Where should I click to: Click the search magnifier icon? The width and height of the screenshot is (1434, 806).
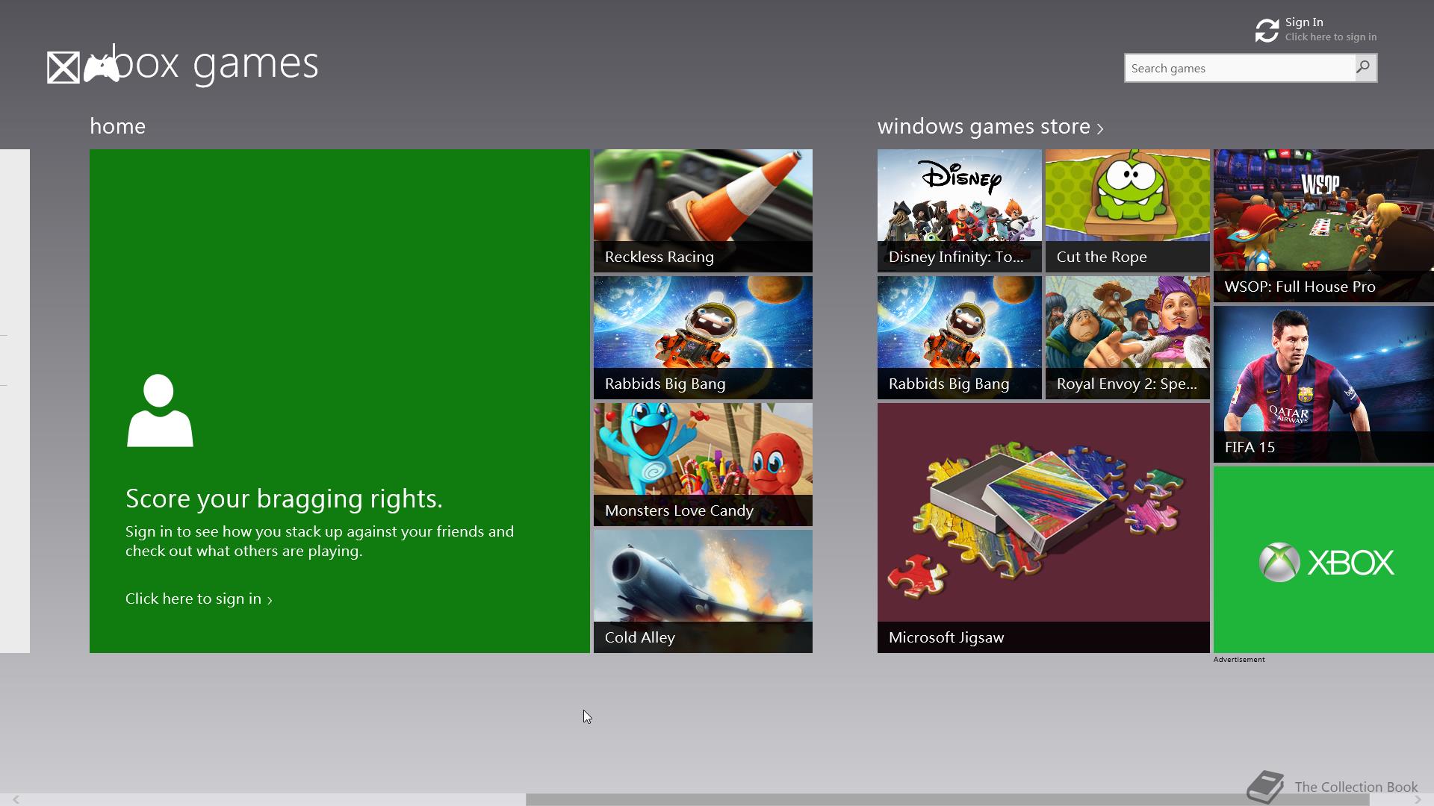(1364, 68)
